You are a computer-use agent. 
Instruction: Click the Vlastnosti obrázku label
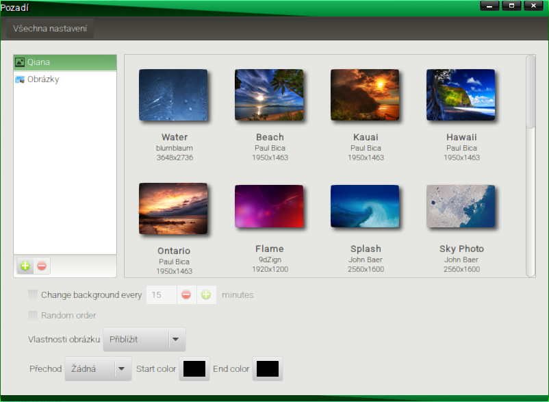(64, 339)
